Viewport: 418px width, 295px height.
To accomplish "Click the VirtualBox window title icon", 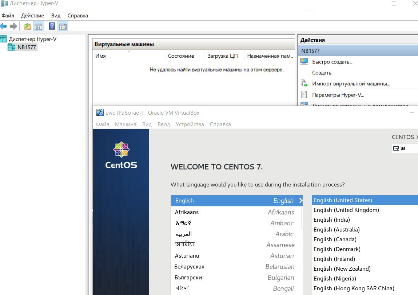I will pyautogui.click(x=100, y=112).
